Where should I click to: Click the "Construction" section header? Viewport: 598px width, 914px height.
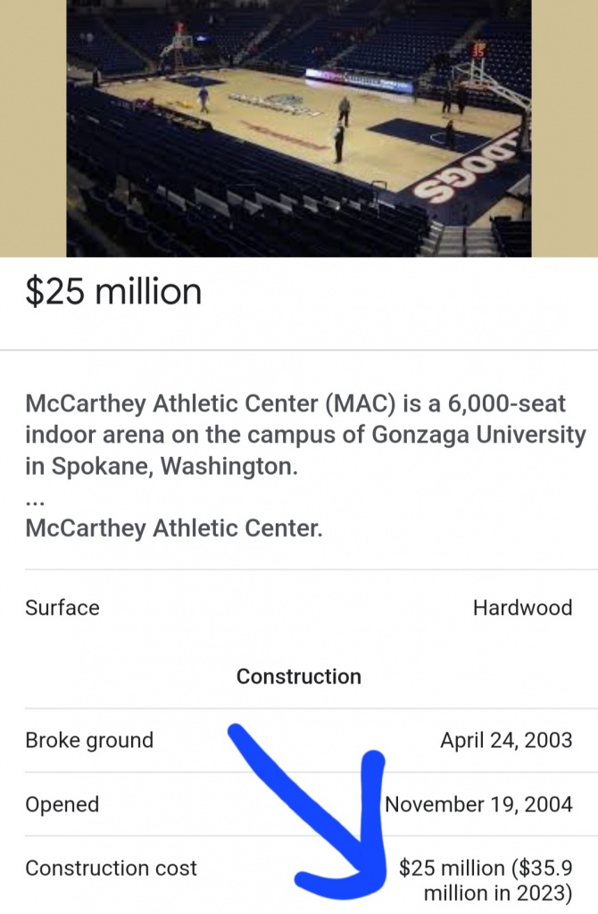pos(299,677)
